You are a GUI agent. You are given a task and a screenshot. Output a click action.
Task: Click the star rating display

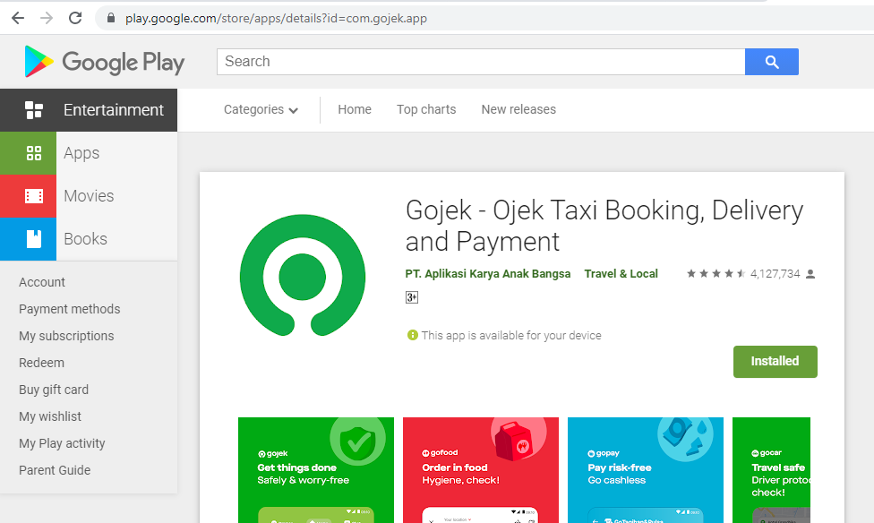(715, 273)
